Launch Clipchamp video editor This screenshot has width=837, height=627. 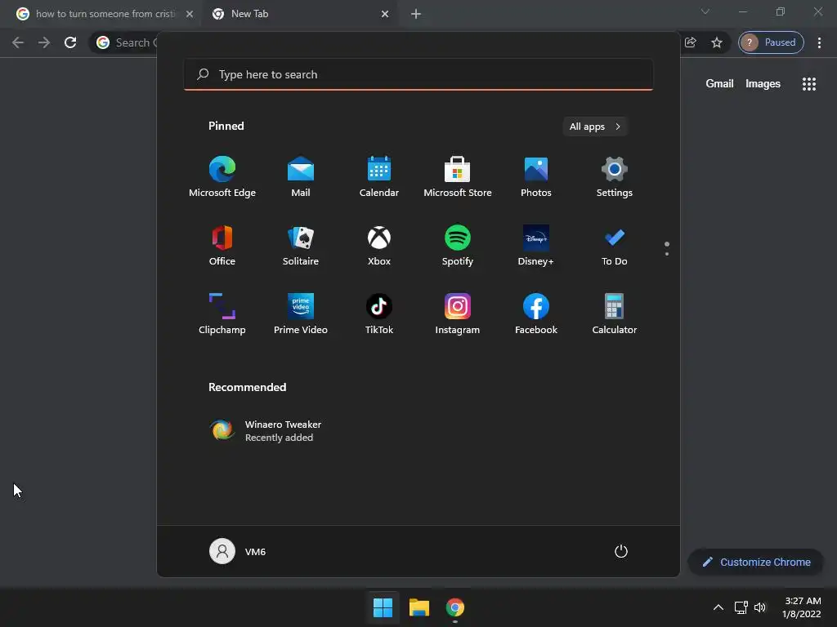(x=222, y=314)
